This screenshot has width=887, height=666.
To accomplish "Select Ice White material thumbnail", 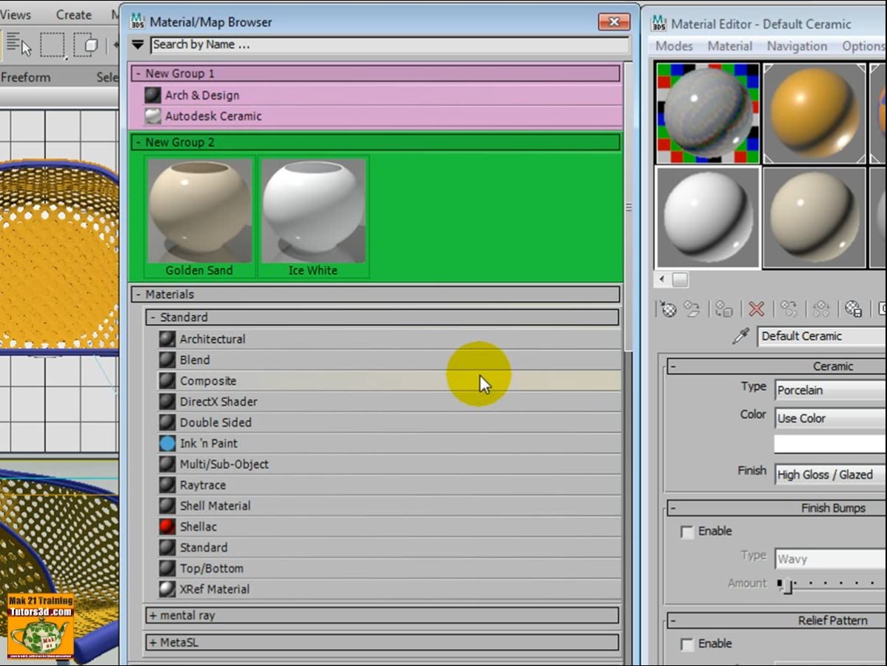I will (x=313, y=217).
